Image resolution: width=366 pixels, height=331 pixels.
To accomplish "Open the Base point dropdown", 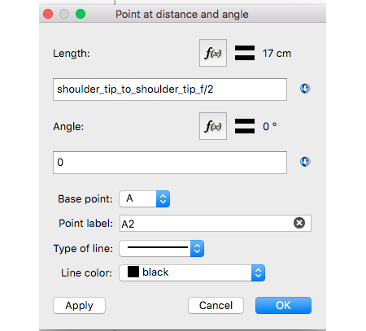I will click(x=145, y=198).
